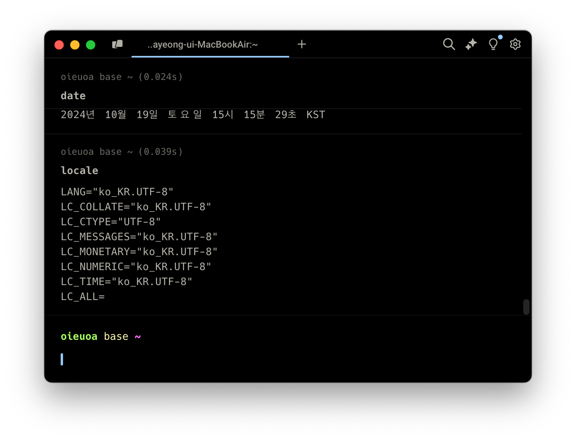Open Warp AI sparkle icon
This screenshot has height=441, width=576.
pos(471,44)
